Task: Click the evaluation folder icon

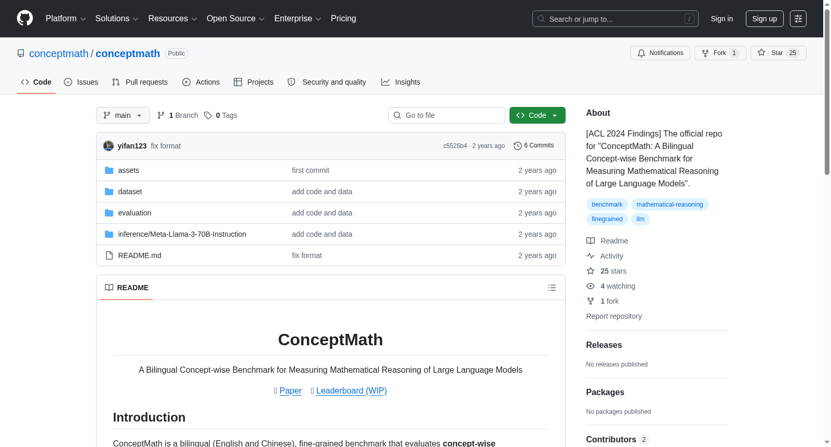Action: click(x=109, y=213)
